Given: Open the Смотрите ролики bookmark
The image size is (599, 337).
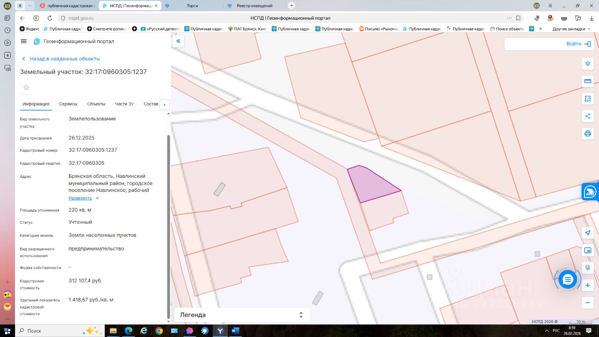Looking at the screenshot, I should click(107, 29).
